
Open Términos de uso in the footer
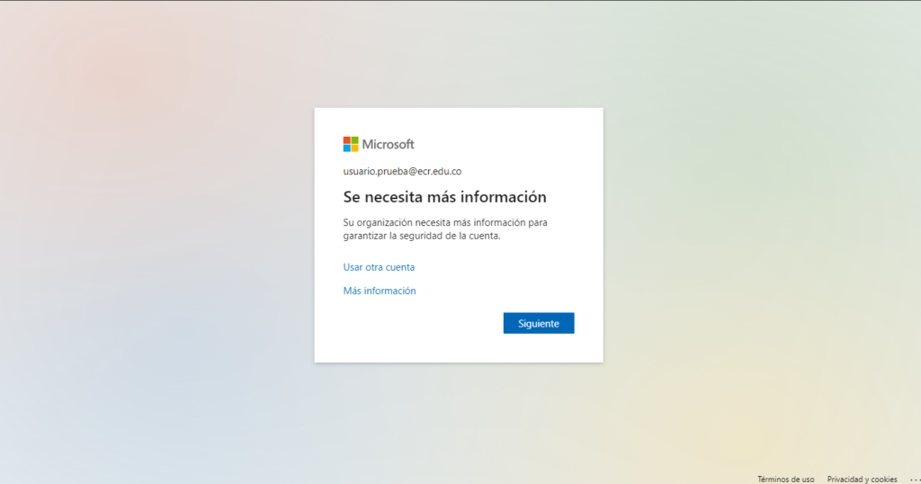click(785, 479)
